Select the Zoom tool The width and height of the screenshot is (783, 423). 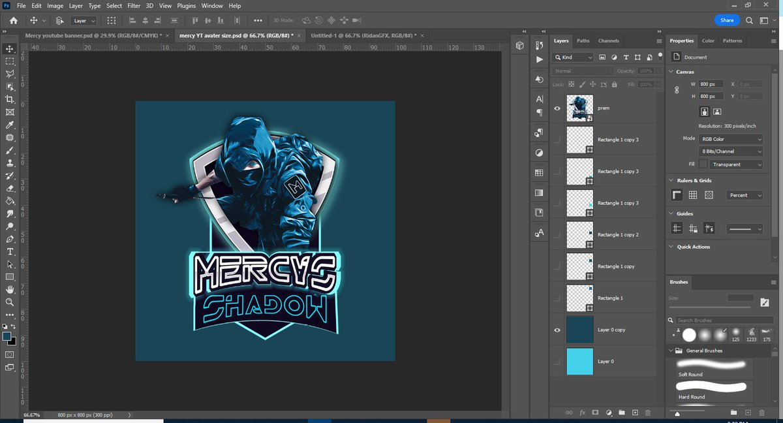(x=9, y=302)
